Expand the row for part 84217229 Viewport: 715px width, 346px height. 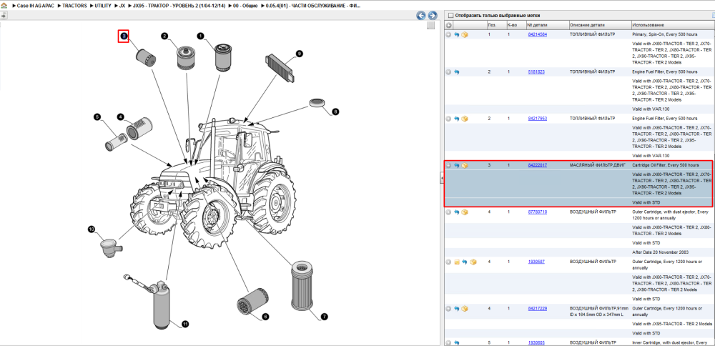pos(449,309)
